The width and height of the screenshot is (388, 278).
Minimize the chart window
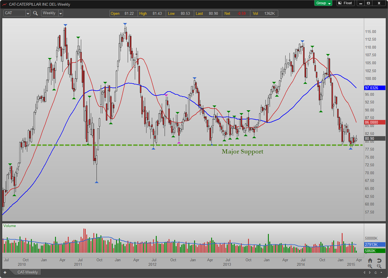click(361, 3)
